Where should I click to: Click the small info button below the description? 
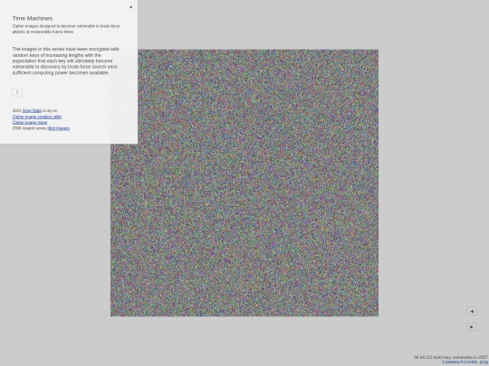click(17, 92)
